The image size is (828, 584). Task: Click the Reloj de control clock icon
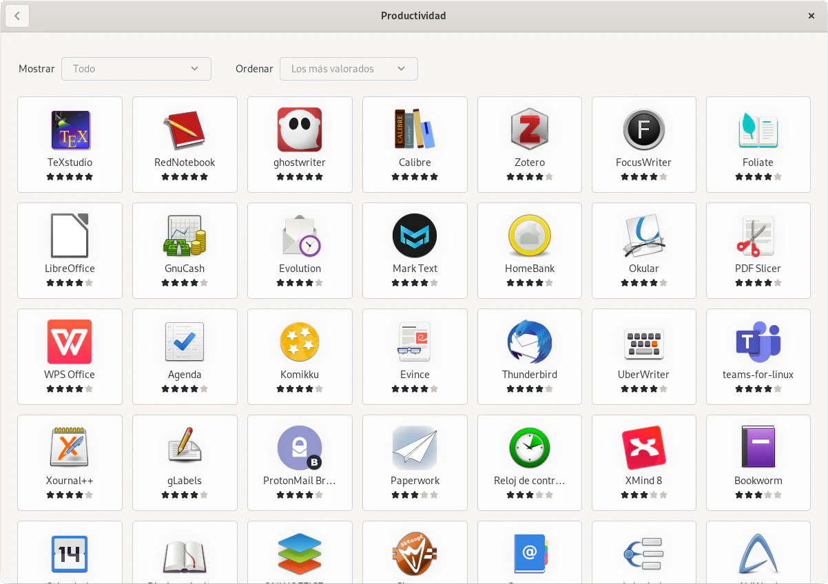point(529,448)
